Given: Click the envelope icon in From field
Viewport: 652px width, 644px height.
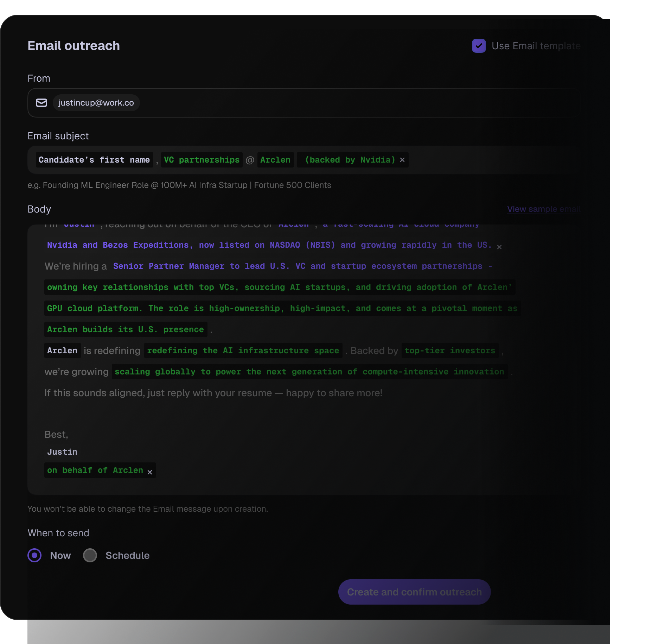Looking at the screenshot, I should tap(41, 103).
